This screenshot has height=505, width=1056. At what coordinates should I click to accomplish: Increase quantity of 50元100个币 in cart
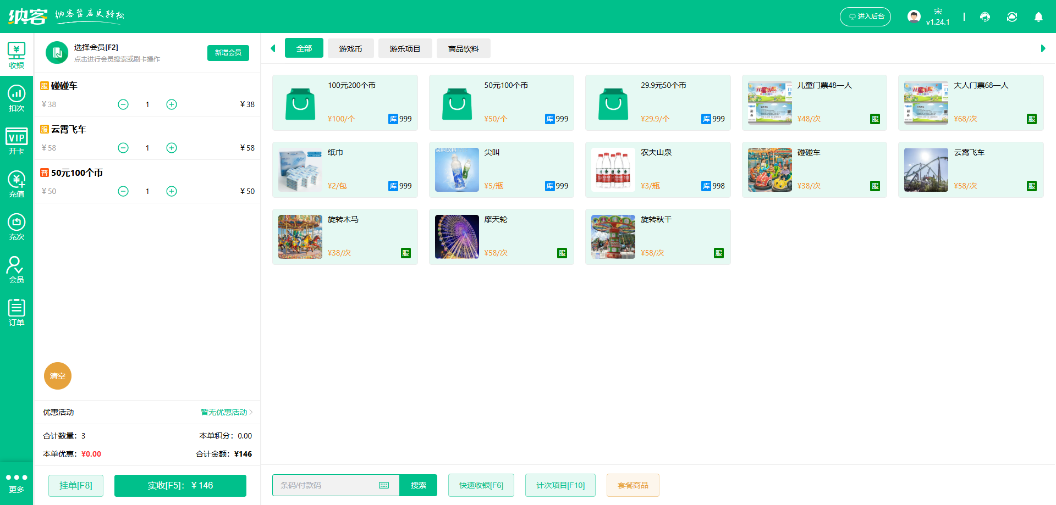[172, 191]
